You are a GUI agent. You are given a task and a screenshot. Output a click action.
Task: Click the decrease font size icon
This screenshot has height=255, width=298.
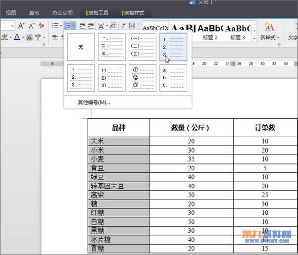[32, 26]
